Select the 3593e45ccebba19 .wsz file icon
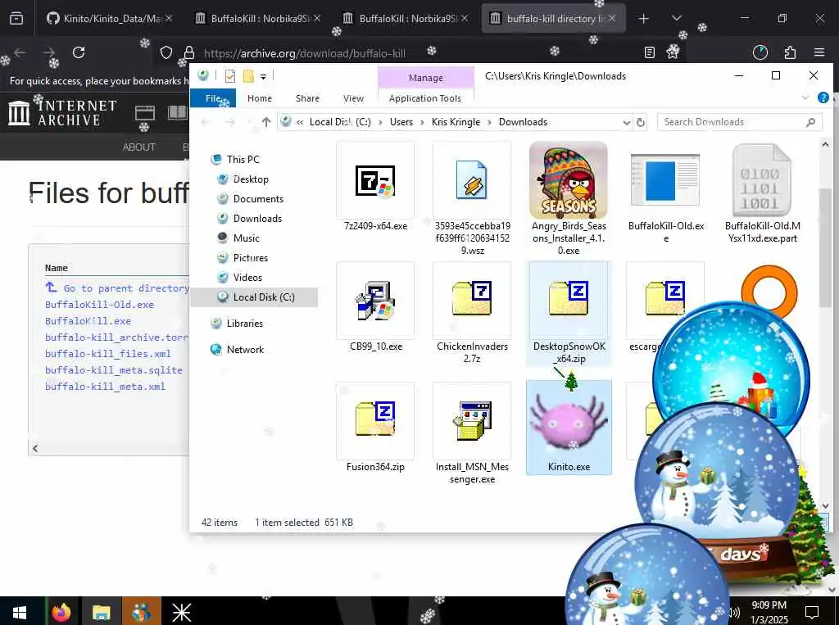 click(471, 180)
